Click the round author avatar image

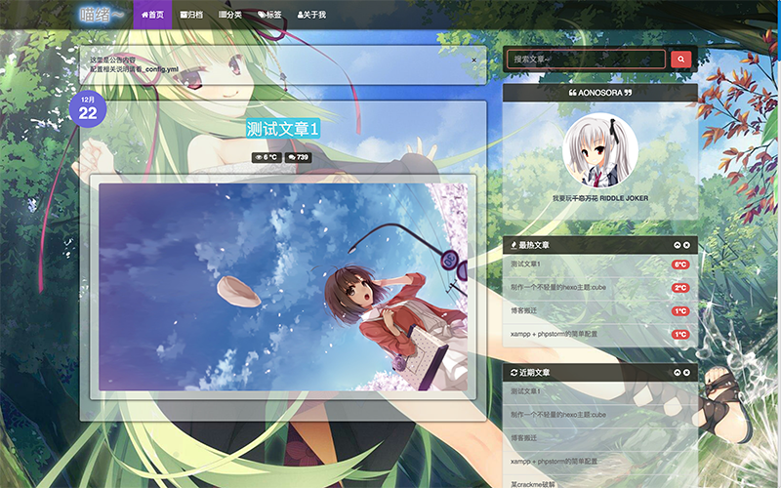point(600,150)
